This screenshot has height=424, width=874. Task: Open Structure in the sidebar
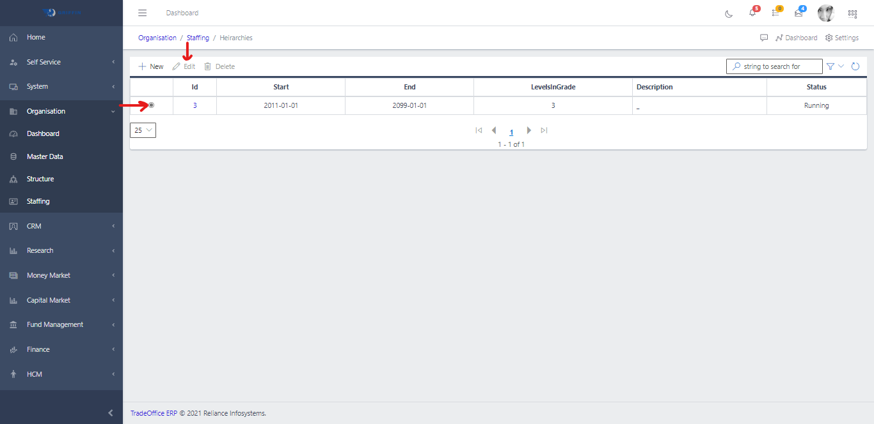point(40,179)
